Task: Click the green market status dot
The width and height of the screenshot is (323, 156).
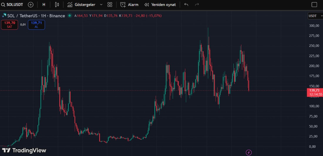Action: pos(70,16)
